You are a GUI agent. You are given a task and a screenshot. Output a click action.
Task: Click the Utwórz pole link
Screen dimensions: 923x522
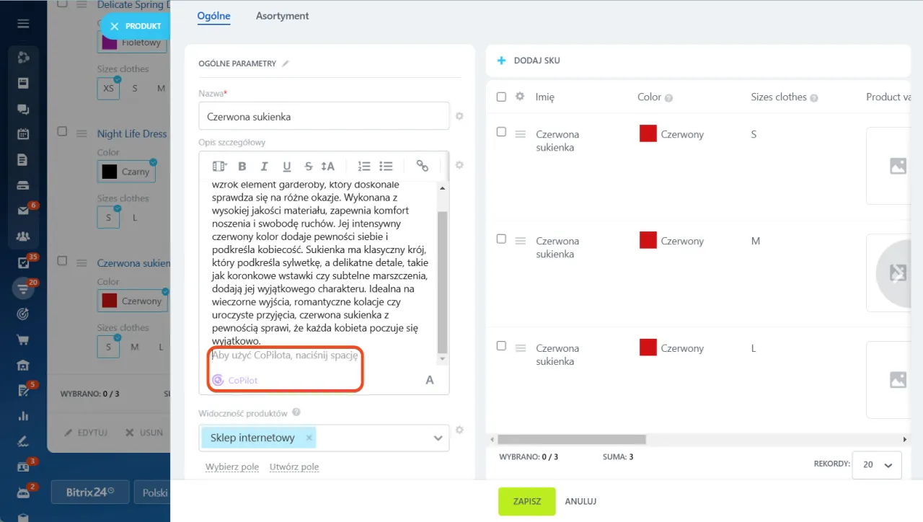294,467
